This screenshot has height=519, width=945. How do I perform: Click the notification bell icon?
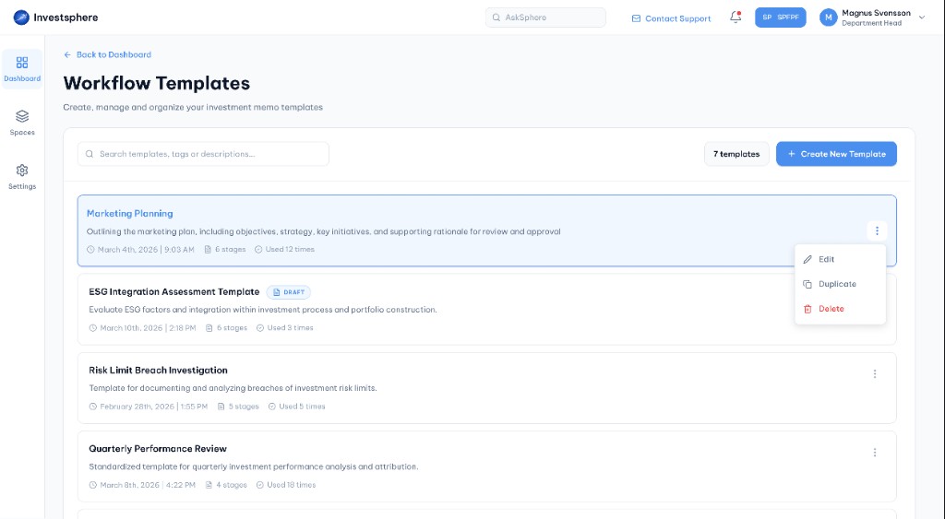click(x=736, y=18)
